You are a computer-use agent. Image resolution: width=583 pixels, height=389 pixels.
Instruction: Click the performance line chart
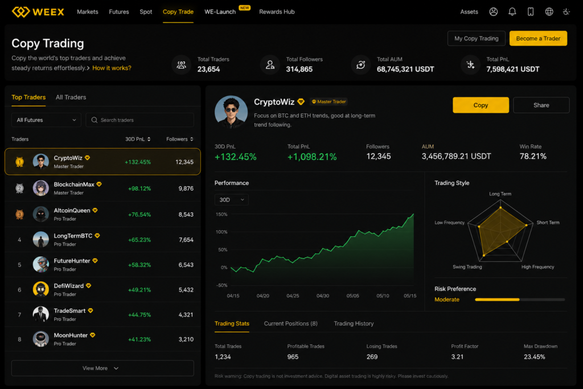[x=322, y=249]
